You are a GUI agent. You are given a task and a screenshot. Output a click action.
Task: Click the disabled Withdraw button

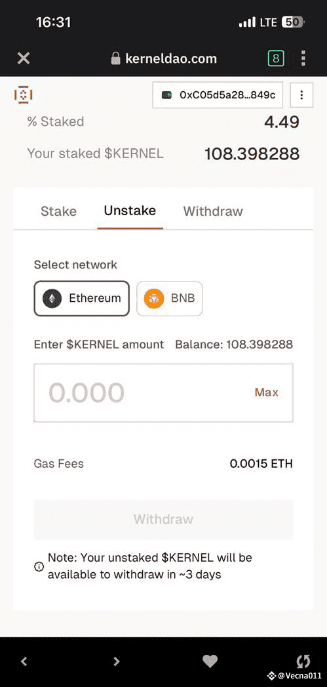click(163, 519)
